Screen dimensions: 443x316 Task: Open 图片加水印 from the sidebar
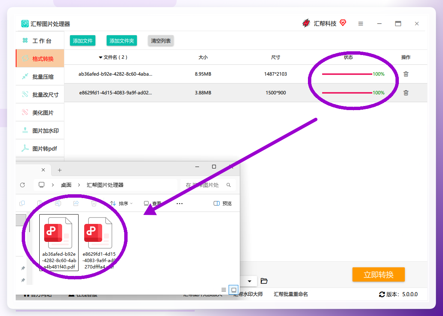[40, 131]
